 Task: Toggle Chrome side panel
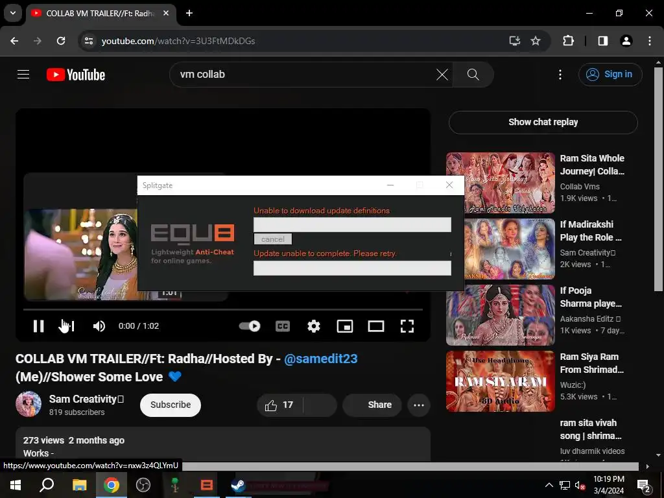[603, 41]
